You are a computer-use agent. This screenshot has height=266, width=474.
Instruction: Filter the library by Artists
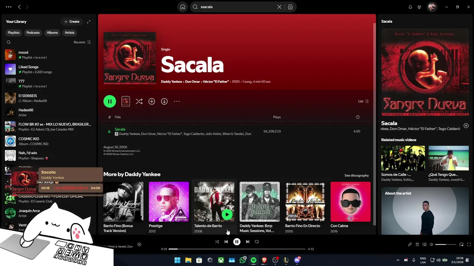[x=70, y=33]
